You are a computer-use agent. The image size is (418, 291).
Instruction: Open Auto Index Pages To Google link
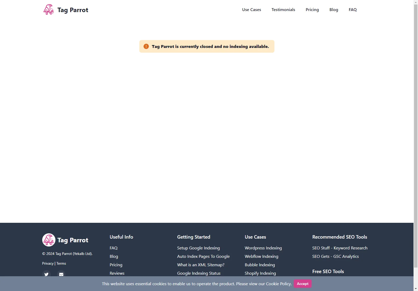[x=203, y=256]
